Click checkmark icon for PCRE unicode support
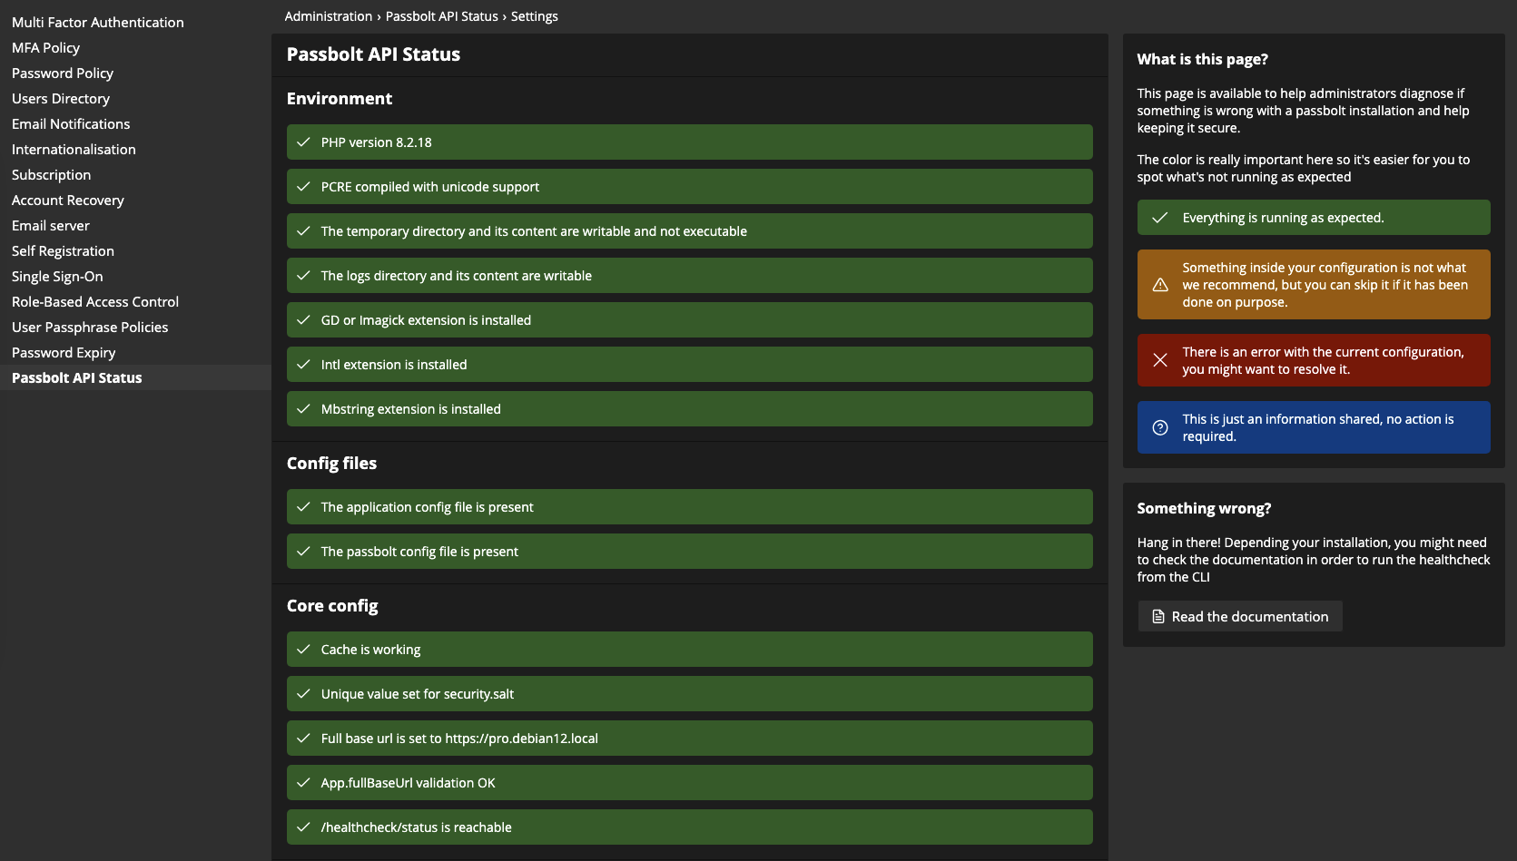1517x861 pixels. (303, 187)
